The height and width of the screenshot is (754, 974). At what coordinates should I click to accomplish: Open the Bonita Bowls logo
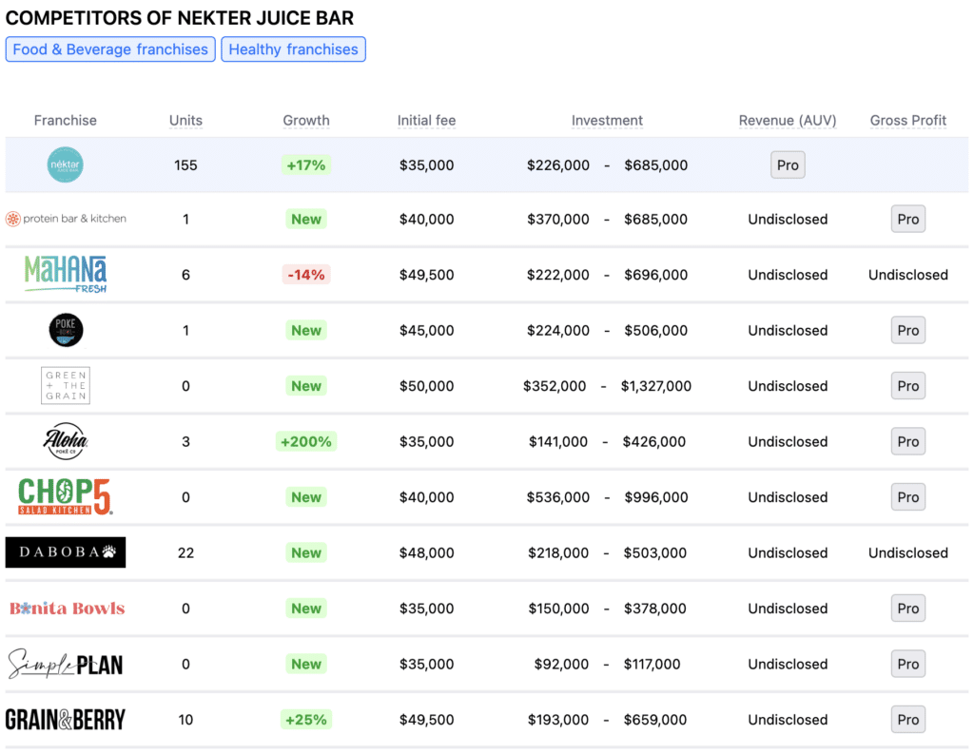(68, 608)
